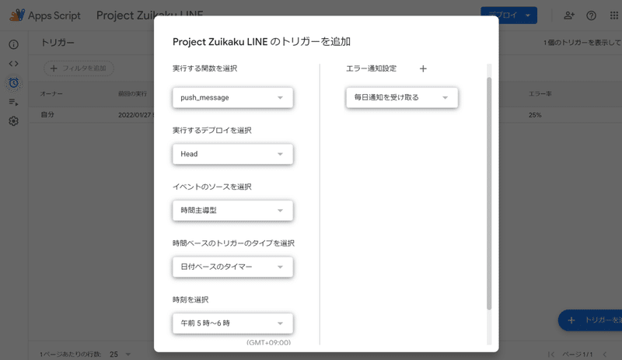Open the Google apps grid icon
622x360 pixels.
613,16
